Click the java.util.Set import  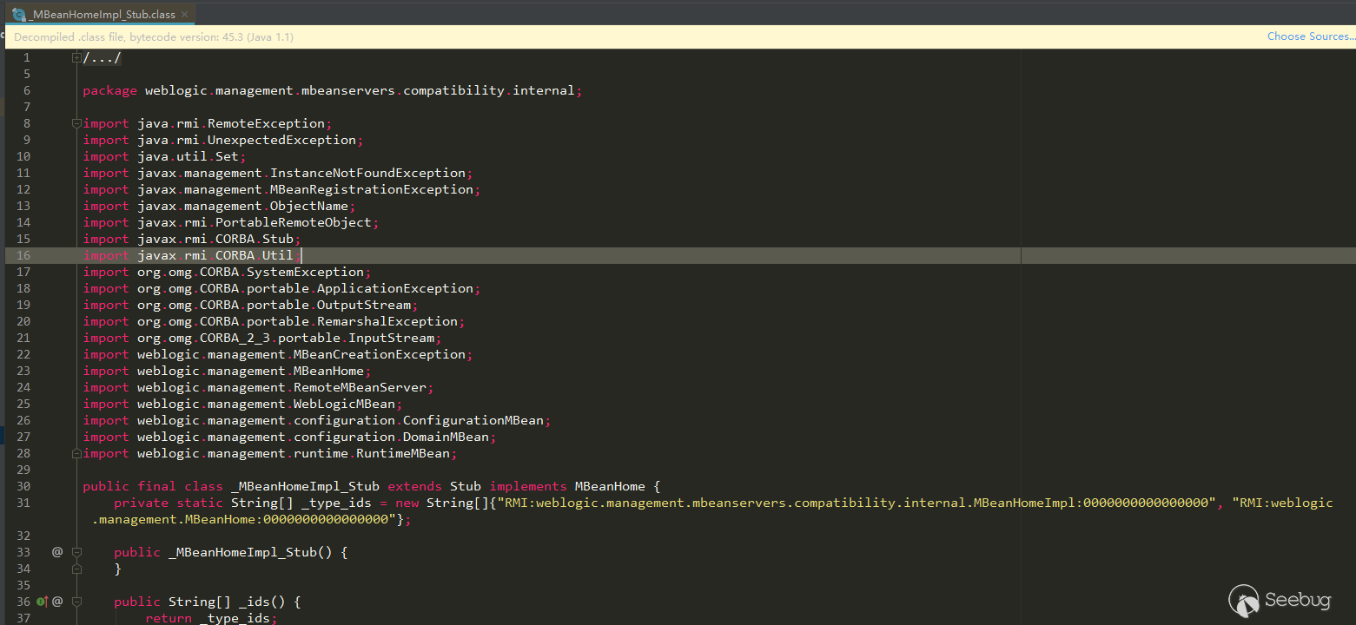[x=165, y=156]
